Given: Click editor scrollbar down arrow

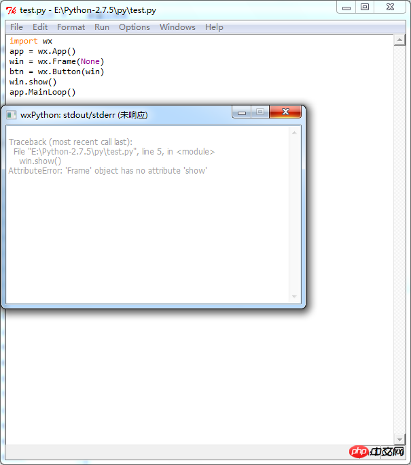Looking at the screenshot, I should tap(399, 439).
